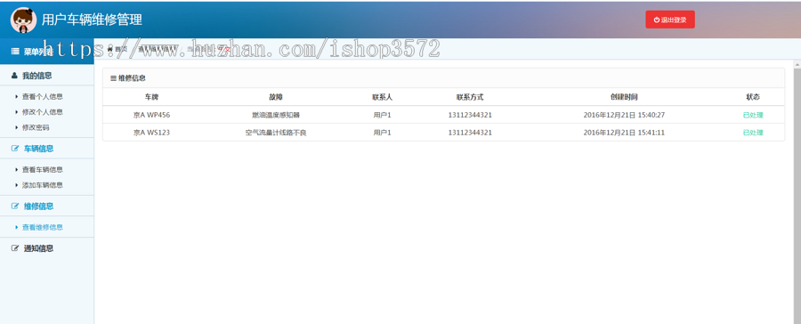Viewport: 801px width, 324px height.
Task: Click phone number in the 京A WP456 row
Action: (x=470, y=115)
